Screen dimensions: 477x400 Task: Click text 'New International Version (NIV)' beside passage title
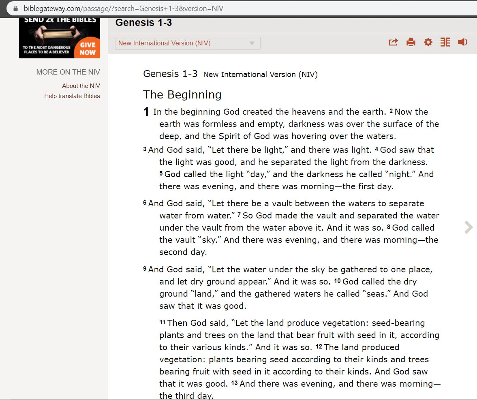(261, 75)
